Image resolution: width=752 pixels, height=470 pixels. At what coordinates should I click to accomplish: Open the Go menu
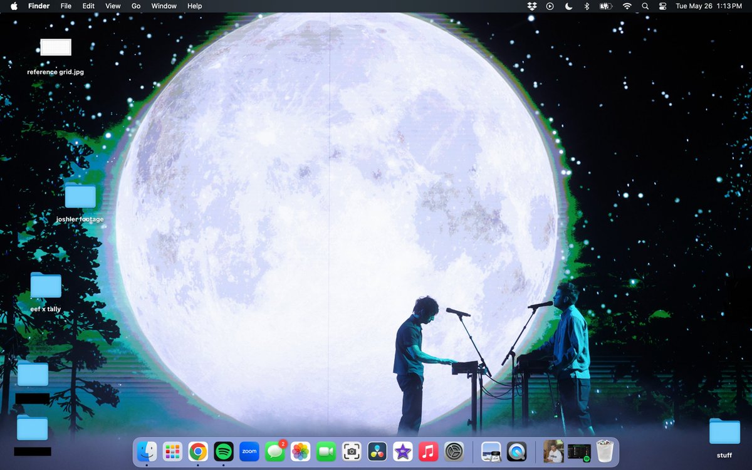[x=136, y=6]
